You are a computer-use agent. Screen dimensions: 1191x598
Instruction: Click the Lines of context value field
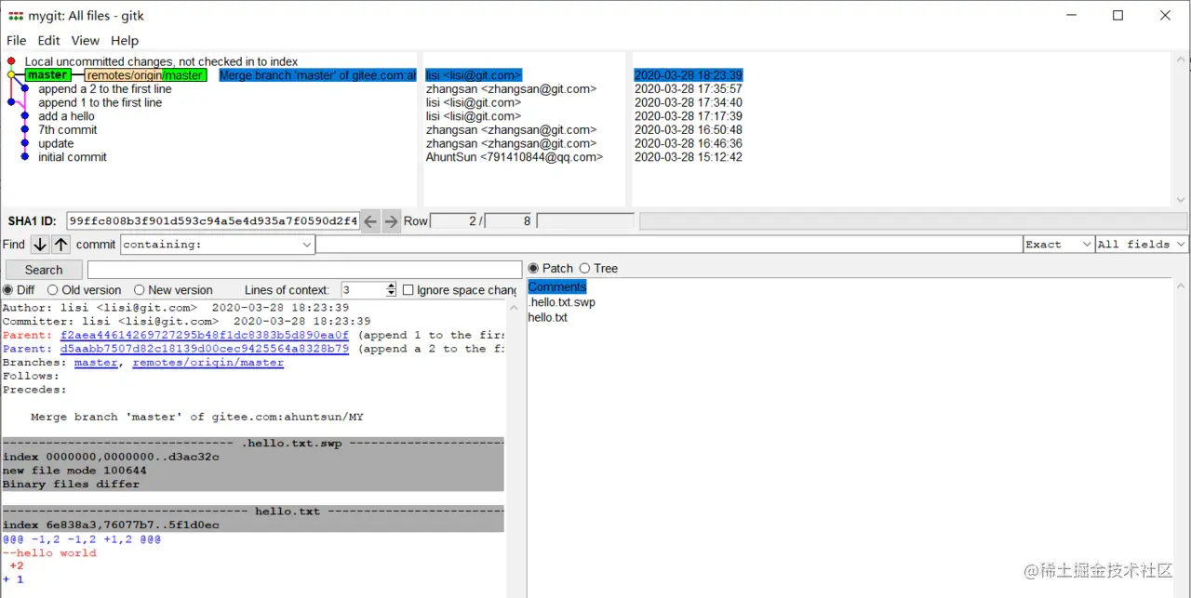click(363, 290)
